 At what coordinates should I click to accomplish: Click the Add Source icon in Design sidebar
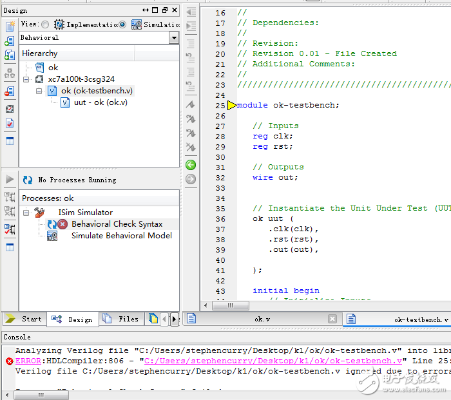tap(10, 41)
